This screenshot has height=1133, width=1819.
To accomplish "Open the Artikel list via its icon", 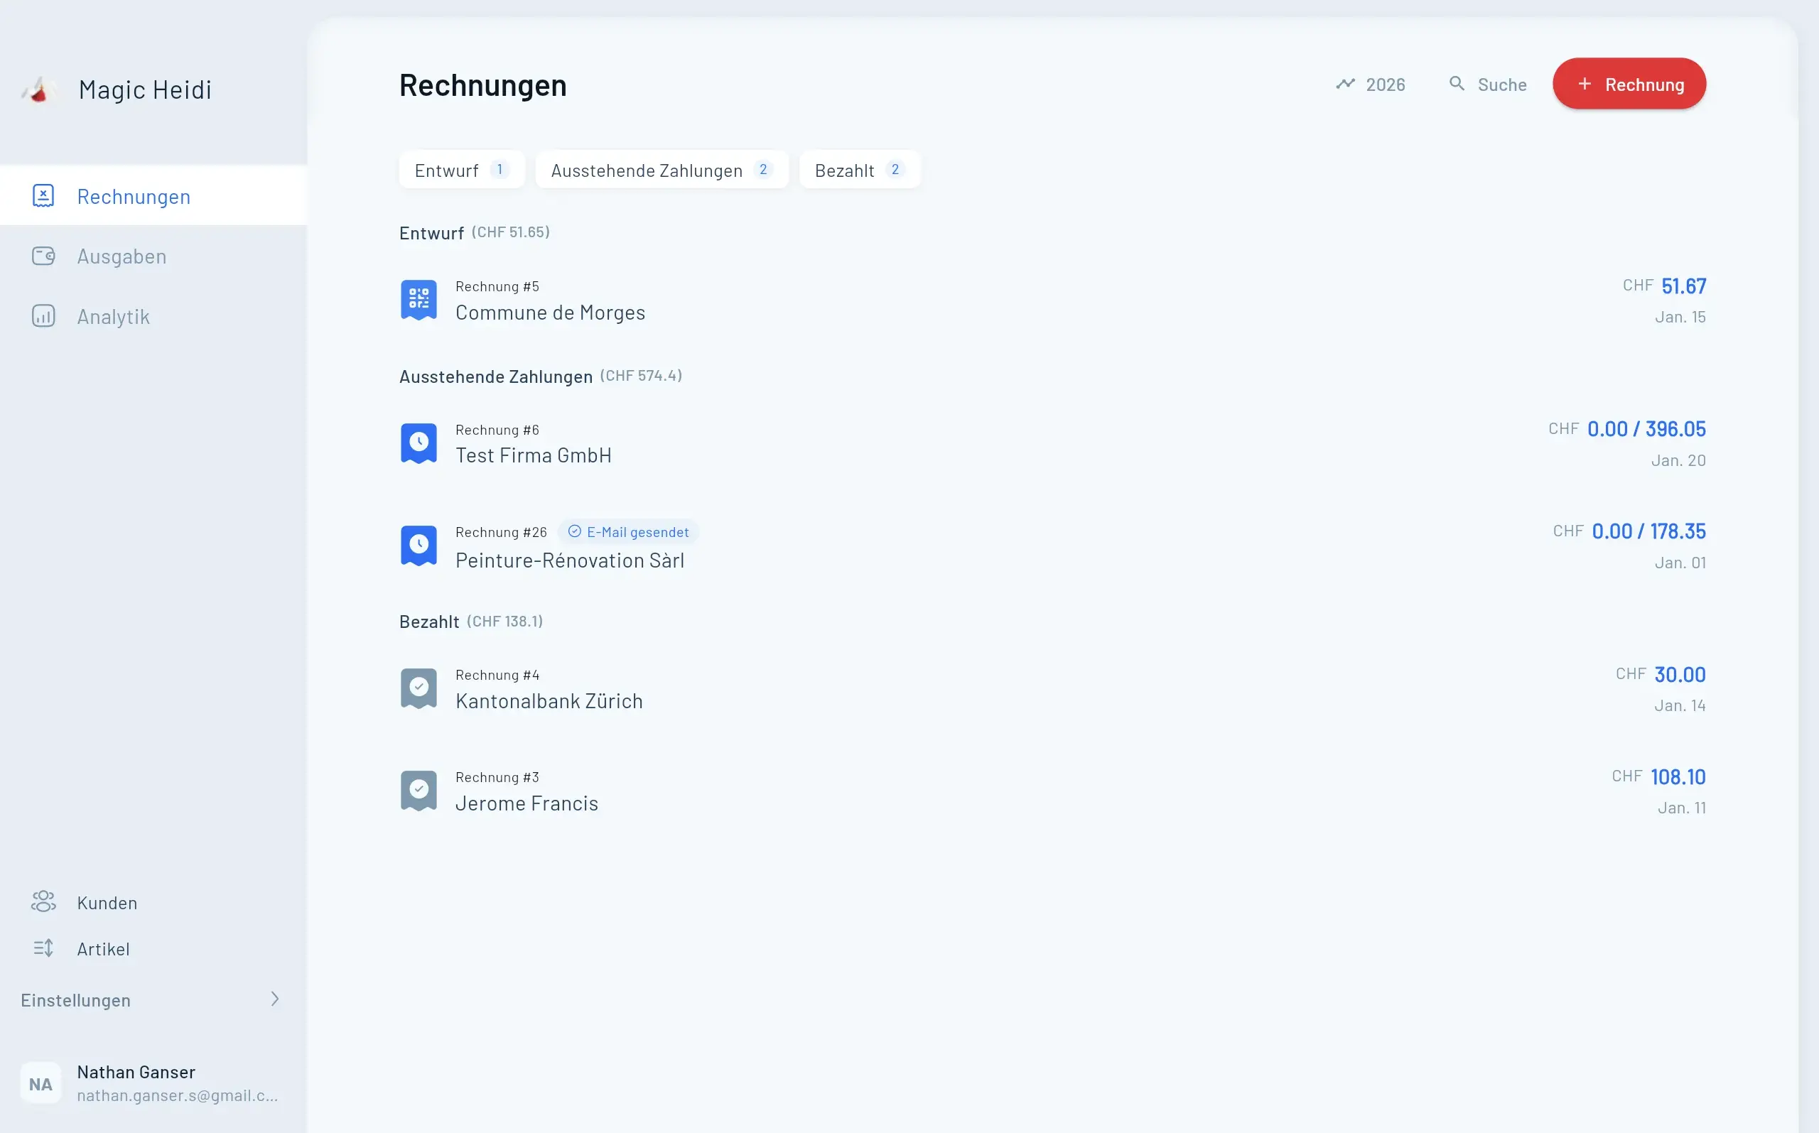I will point(43,948).
